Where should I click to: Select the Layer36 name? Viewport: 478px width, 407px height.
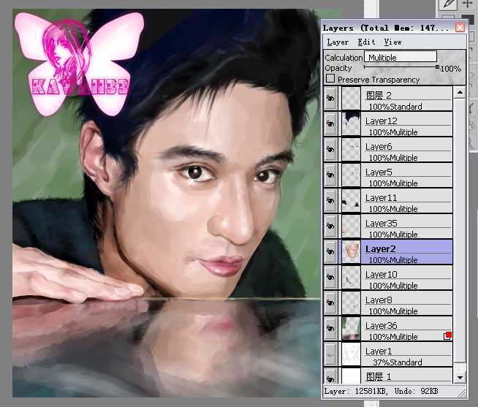click(382, 326)
